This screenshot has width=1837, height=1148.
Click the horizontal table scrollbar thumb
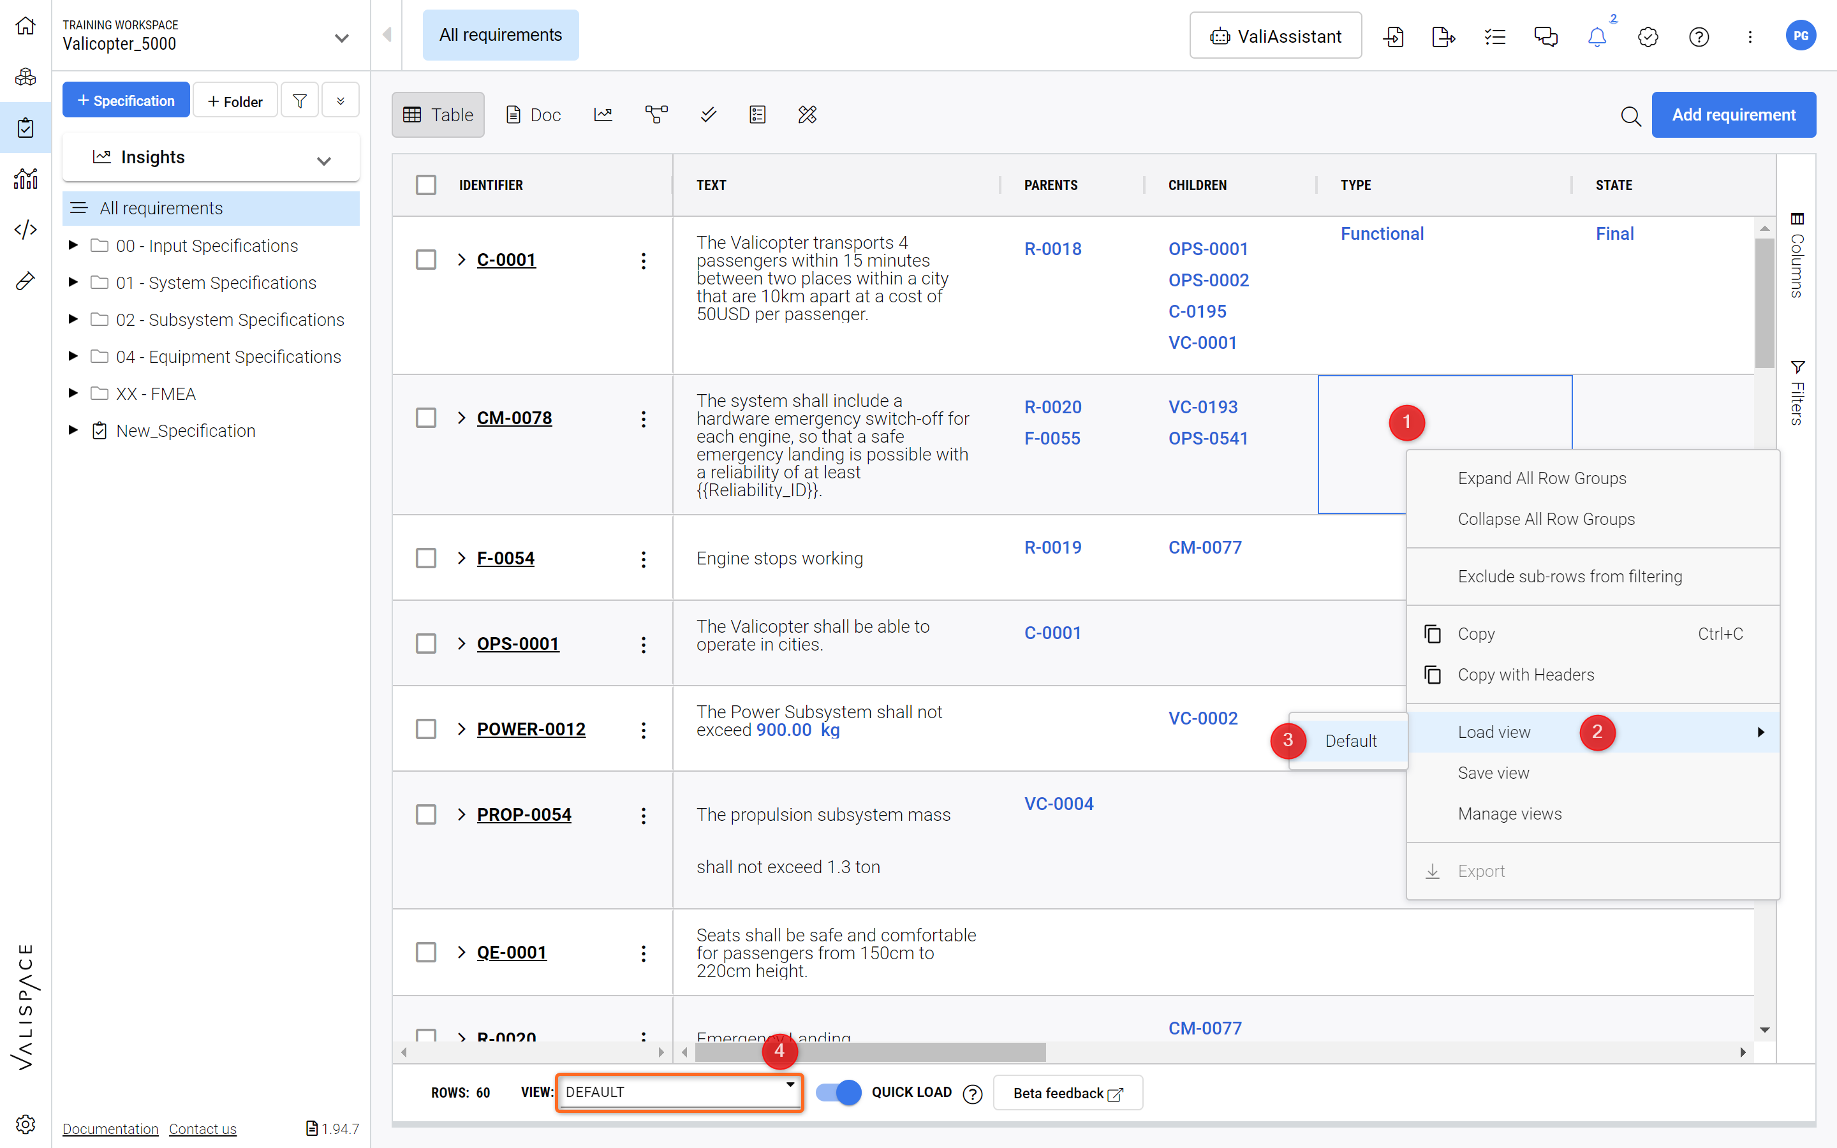[x=870, y=1052]
